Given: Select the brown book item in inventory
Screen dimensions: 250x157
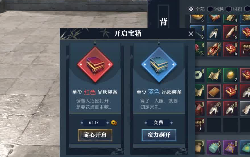Looking at the screenshot, I should pyautogui.click(x=214, y=92).
